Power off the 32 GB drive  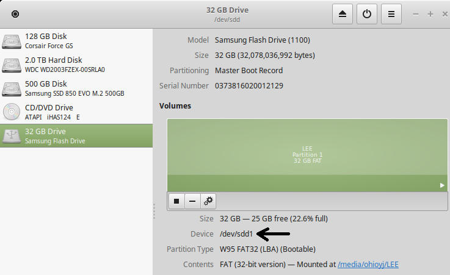[367, 14]
